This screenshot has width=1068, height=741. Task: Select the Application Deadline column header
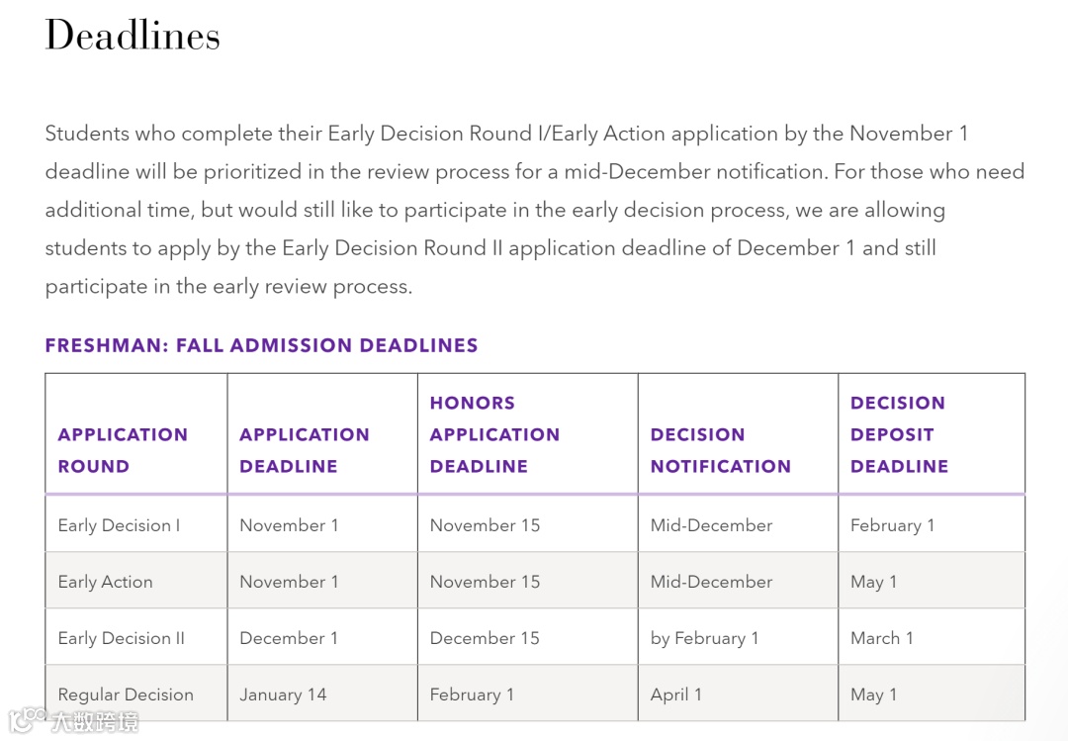tap(304, 450)
